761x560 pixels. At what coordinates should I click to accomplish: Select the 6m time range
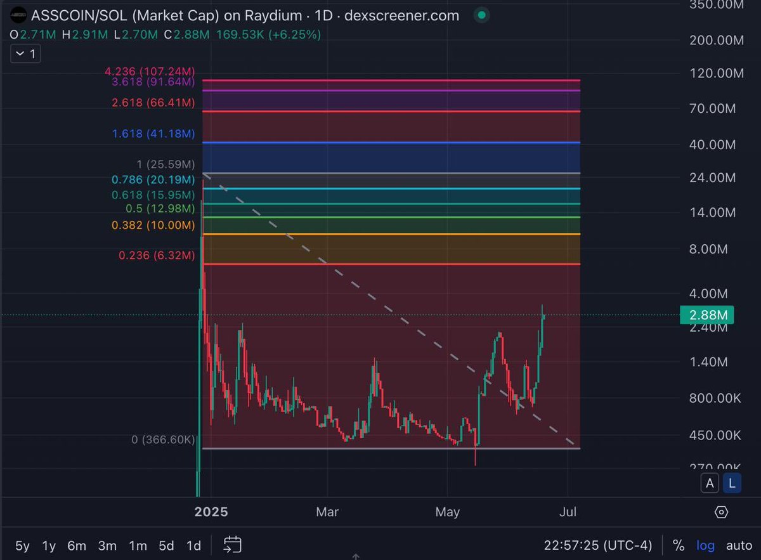click(77, 545)
